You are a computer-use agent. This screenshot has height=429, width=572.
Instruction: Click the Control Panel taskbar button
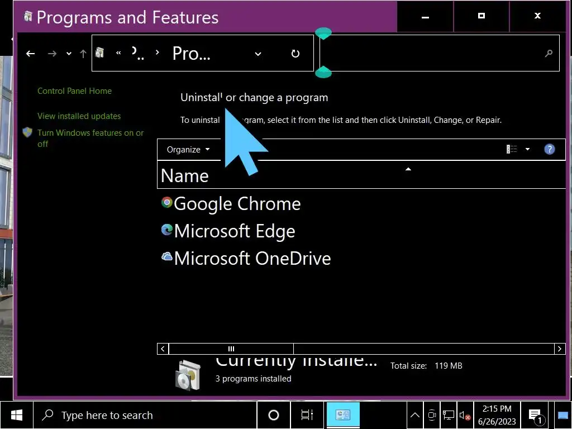point(343,415)
